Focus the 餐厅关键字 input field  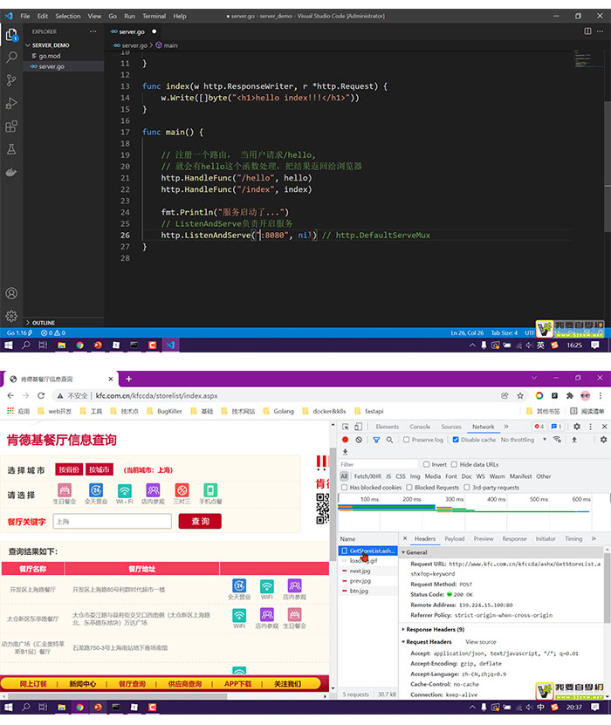click(x=113, y=522)
